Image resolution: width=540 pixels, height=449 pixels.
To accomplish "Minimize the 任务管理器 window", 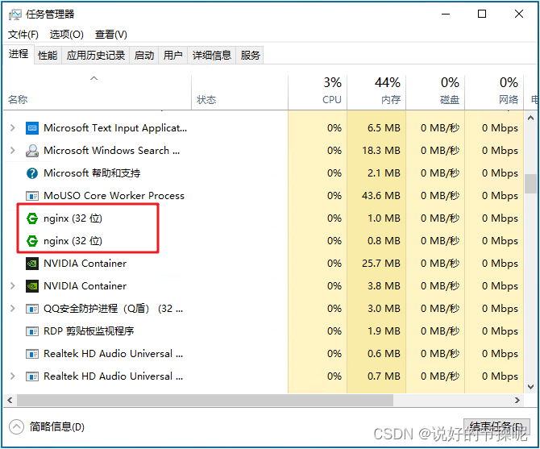I will click(x=446, y=15).
